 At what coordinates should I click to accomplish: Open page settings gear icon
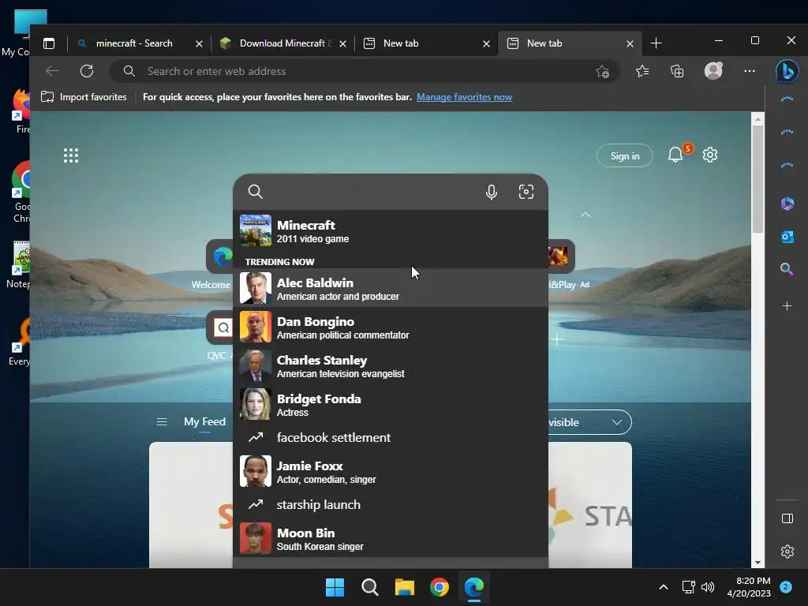[x=710, y=155]
